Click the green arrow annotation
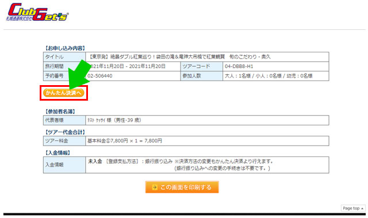Viewport: 368px width, 218px height. coord(79,74)
